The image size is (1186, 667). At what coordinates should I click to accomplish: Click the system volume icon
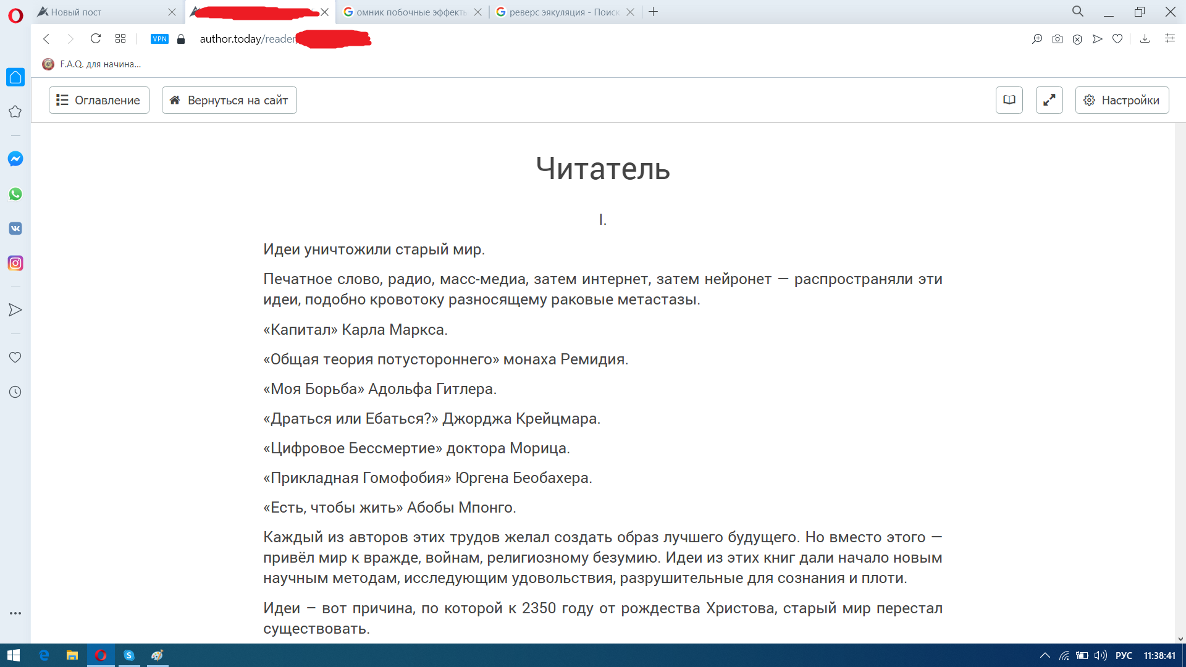point(1100,655)
